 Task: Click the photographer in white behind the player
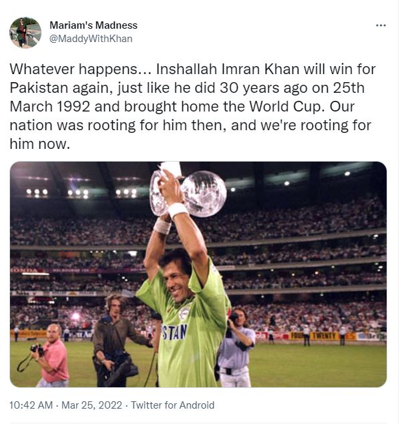pos(236,347)
